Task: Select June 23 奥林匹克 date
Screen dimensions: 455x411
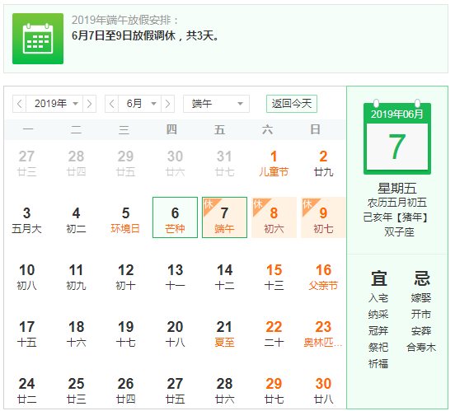Action: point(323,334)
